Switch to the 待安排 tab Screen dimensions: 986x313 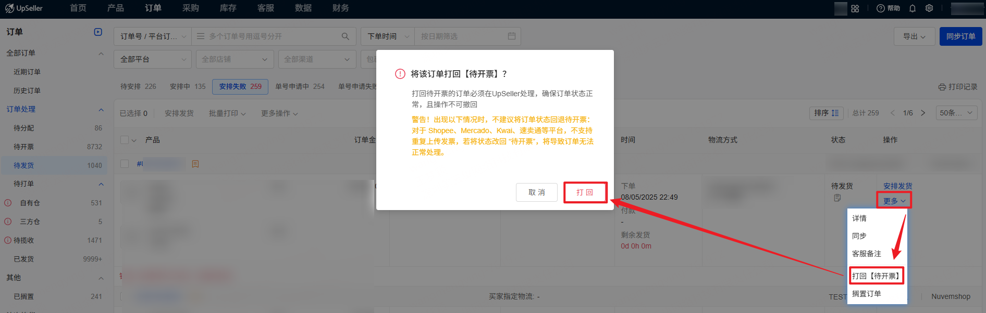coord(138,86)
